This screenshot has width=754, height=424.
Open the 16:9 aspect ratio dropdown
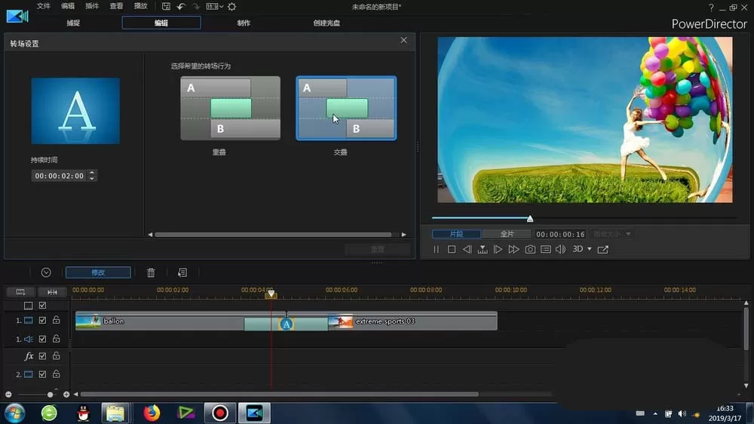tap(214, 7)
